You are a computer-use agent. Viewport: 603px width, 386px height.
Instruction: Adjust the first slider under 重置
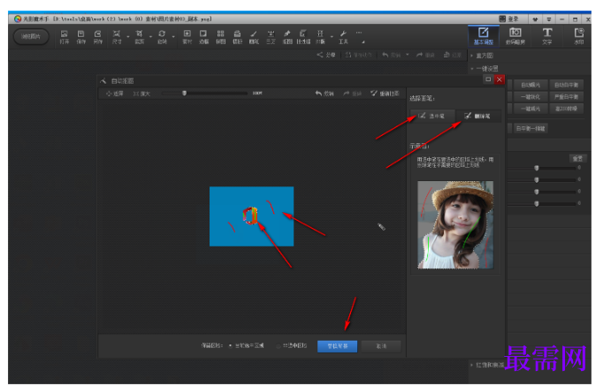537,168
